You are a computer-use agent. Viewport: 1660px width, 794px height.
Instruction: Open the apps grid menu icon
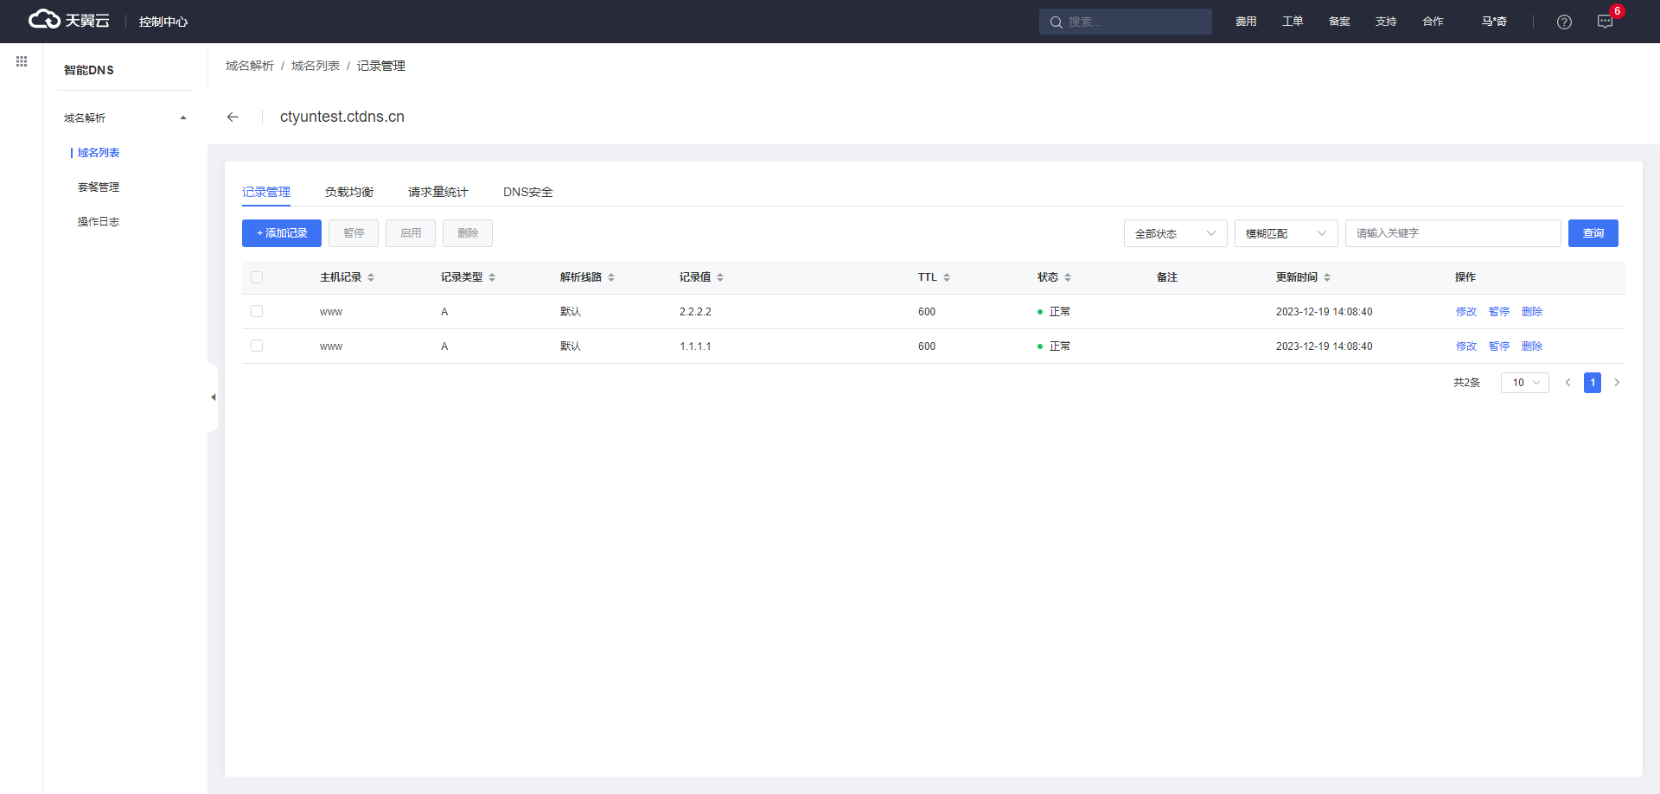click(22, 61)
